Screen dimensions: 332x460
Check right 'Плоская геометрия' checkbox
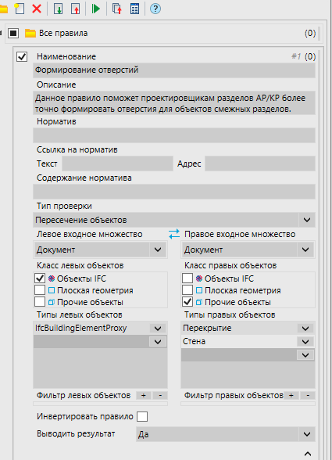[x=187, y=289]
